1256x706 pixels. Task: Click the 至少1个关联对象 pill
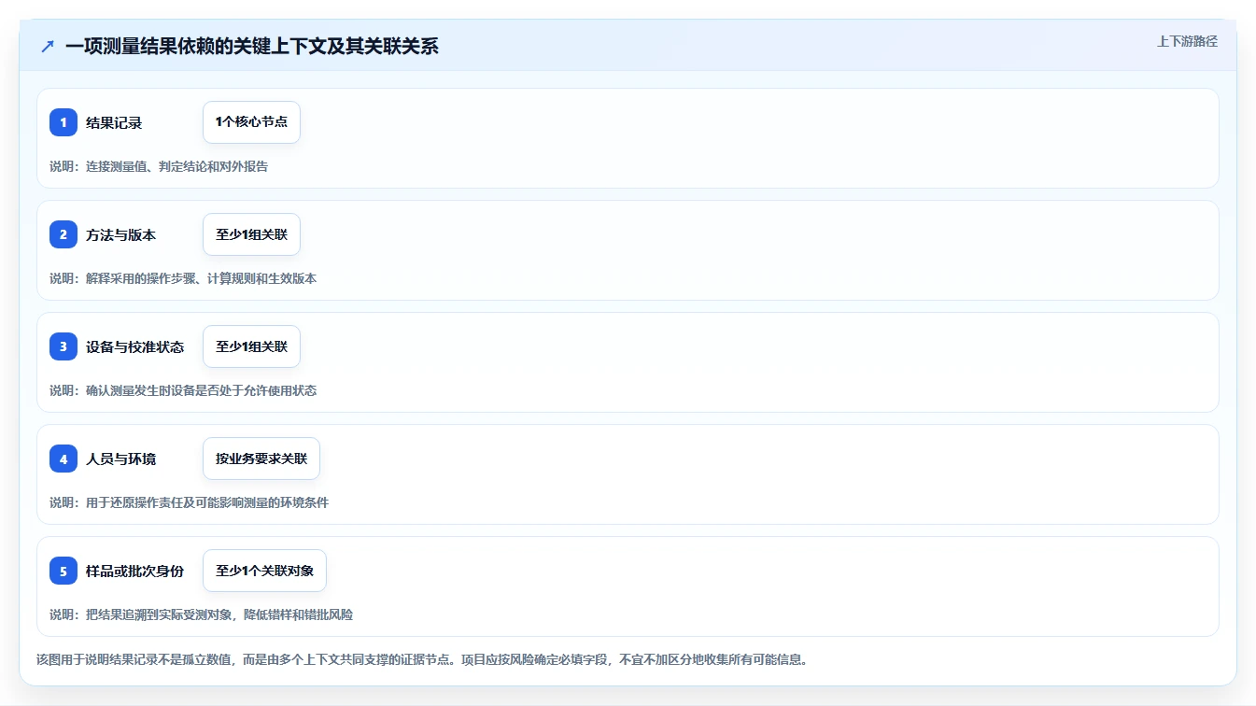264,571
